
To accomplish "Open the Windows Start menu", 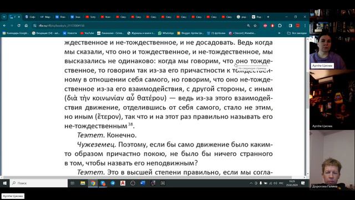I will click(4, 183).
